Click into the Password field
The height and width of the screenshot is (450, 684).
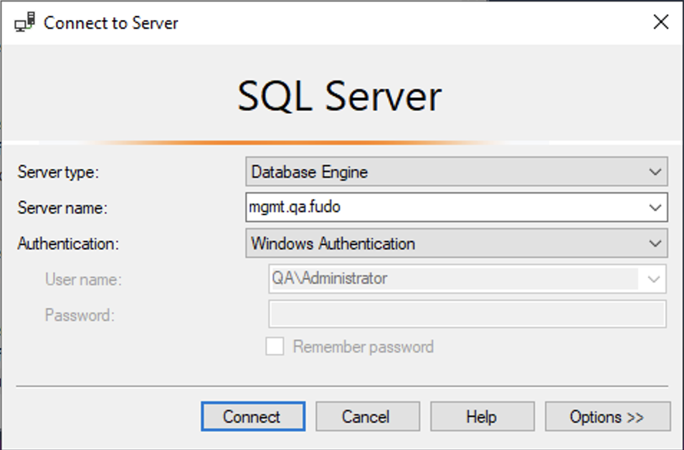pyautogui.click(x=467, y=314)
